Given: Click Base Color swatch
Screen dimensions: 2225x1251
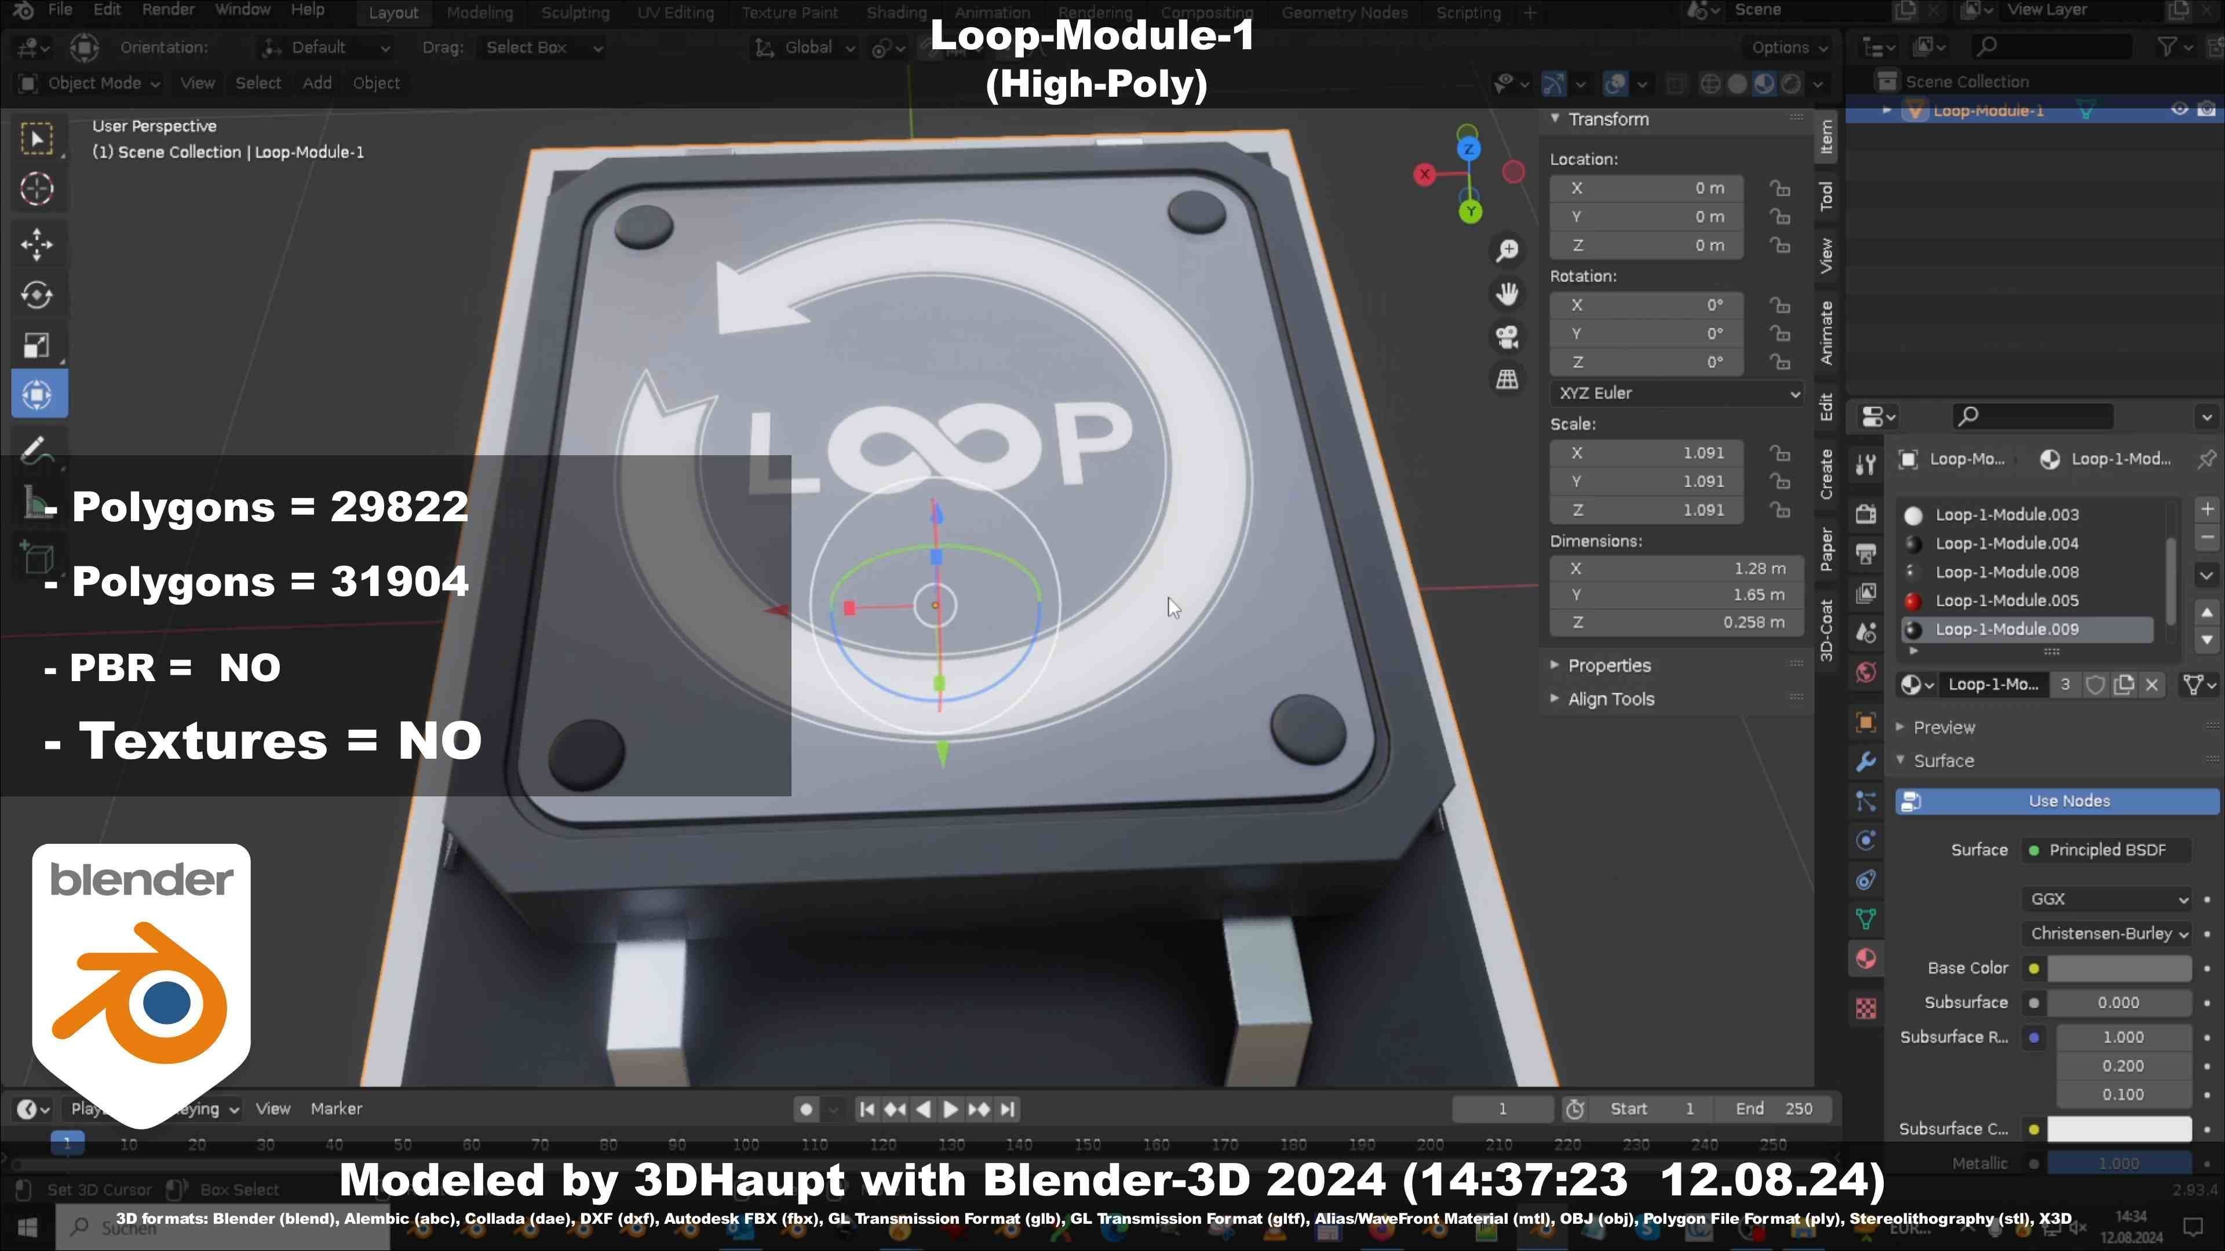Looking at the screenshot, I should (x=2119, y=969).
